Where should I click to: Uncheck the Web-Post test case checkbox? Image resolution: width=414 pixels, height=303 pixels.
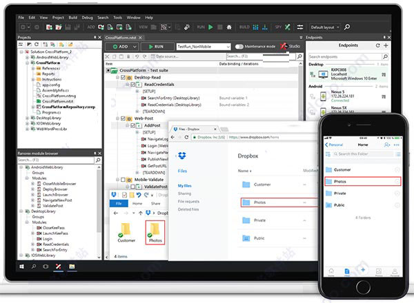[x=123, y=119]
